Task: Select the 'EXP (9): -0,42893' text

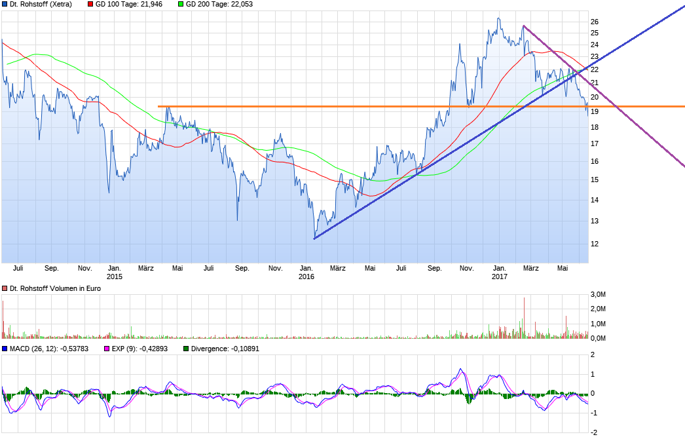Action: point(139,349)
